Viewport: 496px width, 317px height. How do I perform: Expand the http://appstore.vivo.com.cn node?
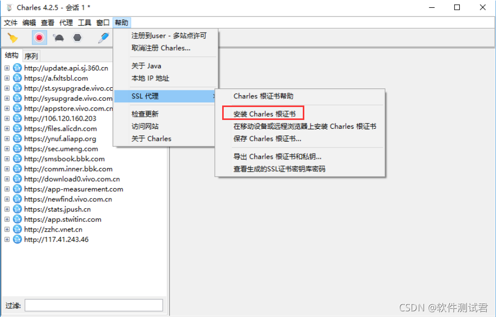click(x=7, y=108)
